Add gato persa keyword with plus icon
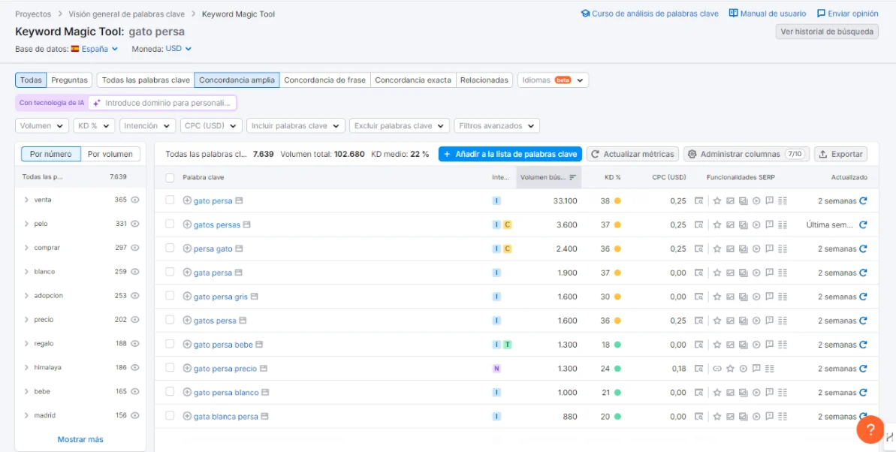Viewport: 896px width, 452px height. coord(187,201)
